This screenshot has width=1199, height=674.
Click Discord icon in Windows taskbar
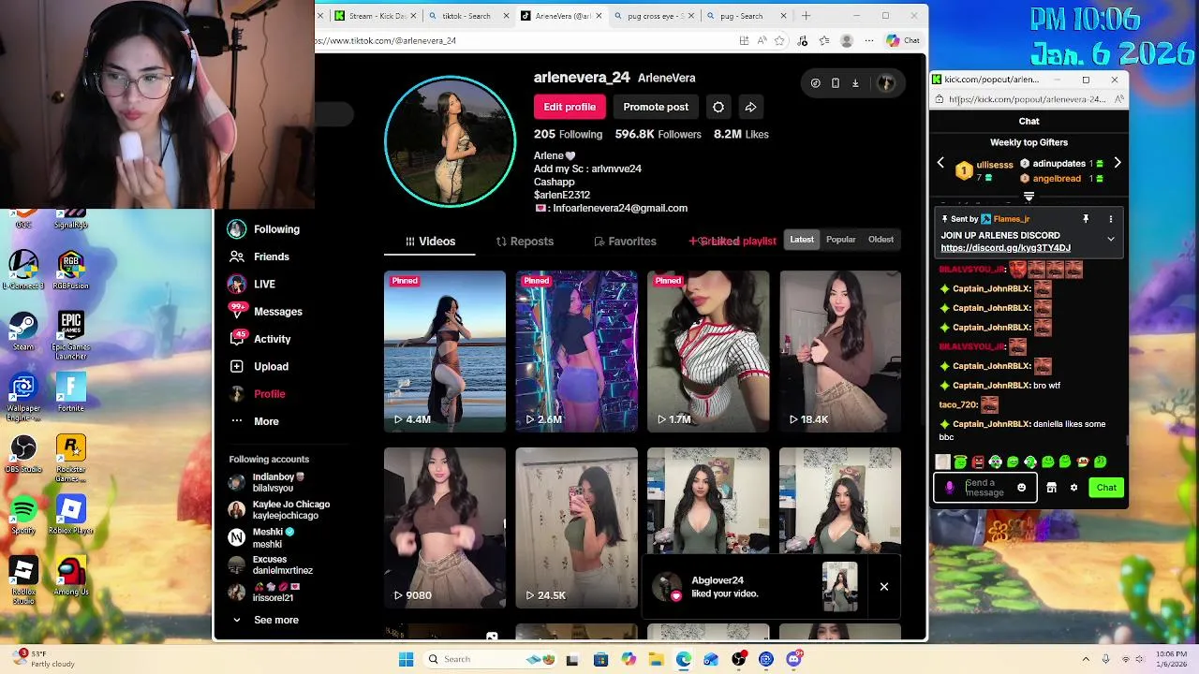(x=794, y=659)
